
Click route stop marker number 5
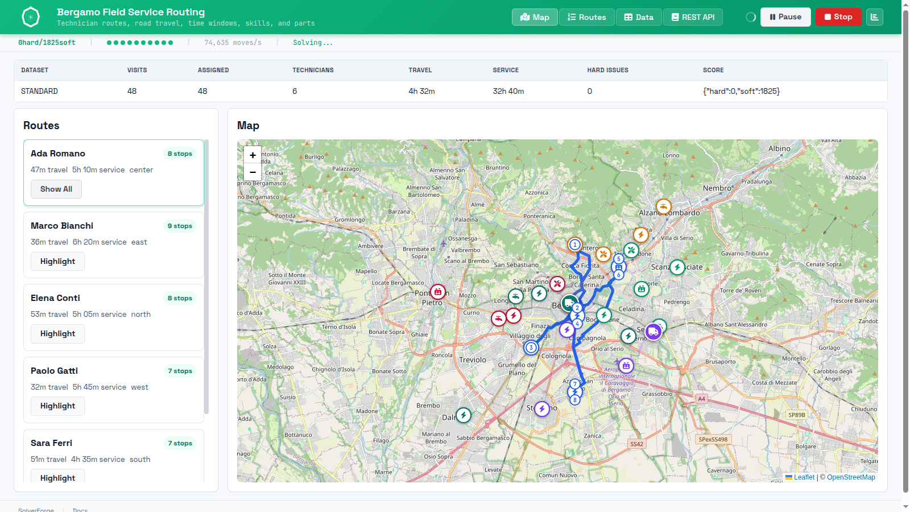[x=619, y=259]
